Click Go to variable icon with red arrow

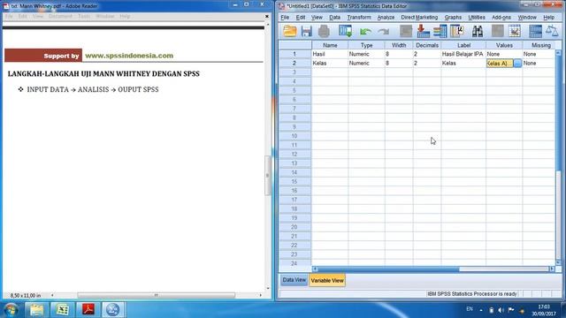click(x=423, y=32)
